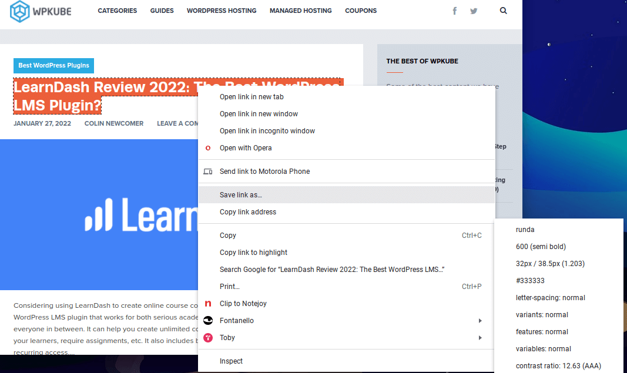This screenshot has width=627, height=373.
Task: Open the COUPONS nav link
Action: click(x=361, y=11)
